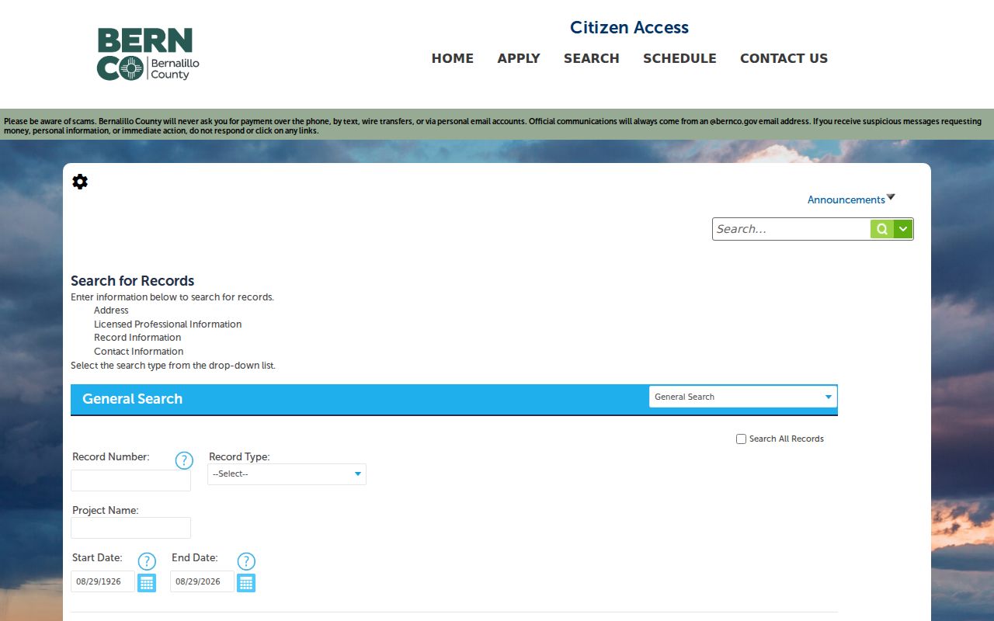The width and height of the screenshot is (994, 621).
Task: Expand the Record Type select dropdown
Action: click(x=287, y=474)
